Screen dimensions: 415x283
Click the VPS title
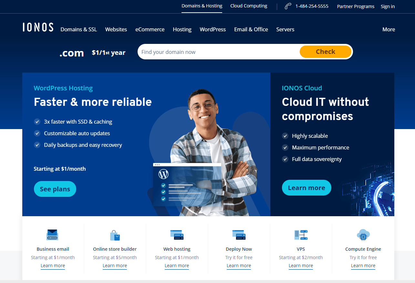click(x=301, y=249)
